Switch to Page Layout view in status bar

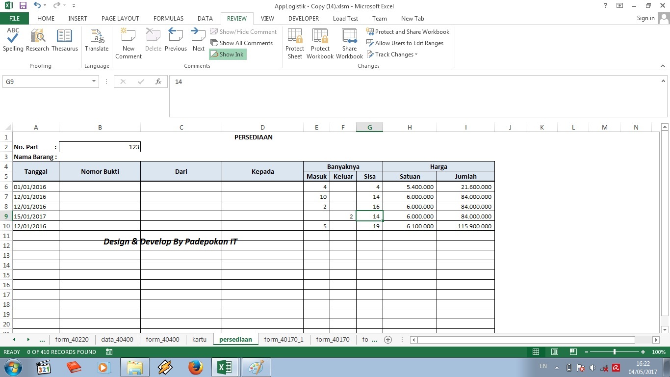point(555,352)
